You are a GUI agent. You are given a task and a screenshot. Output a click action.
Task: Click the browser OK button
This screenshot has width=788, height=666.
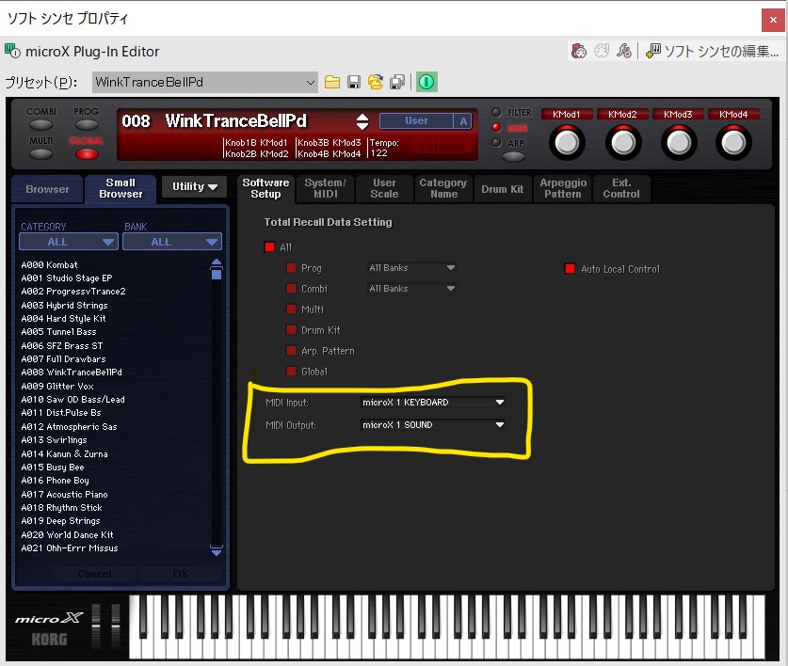pyautogui.click(x=181, y=574)
